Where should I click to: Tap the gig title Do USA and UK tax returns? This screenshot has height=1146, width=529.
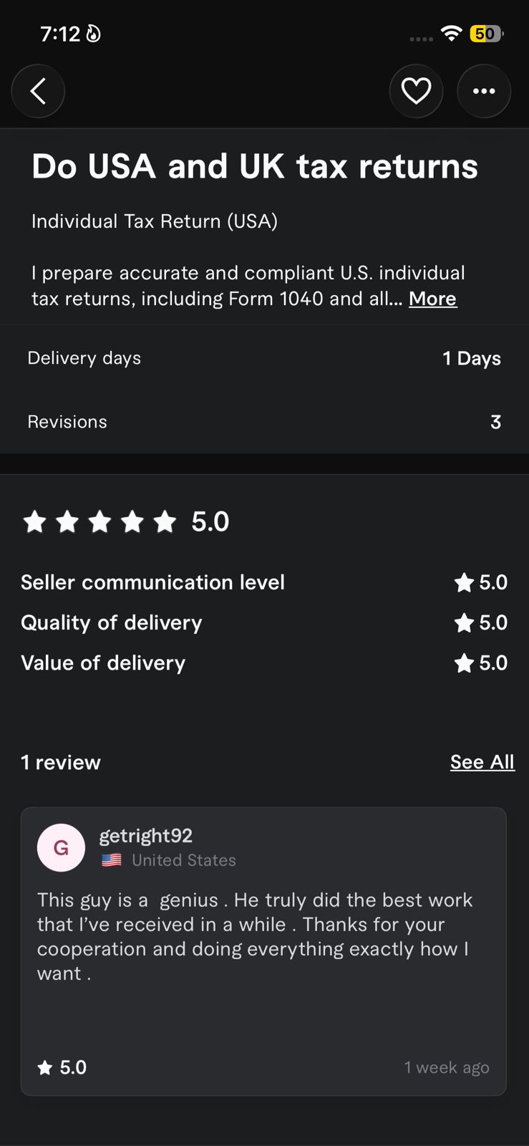255,166
